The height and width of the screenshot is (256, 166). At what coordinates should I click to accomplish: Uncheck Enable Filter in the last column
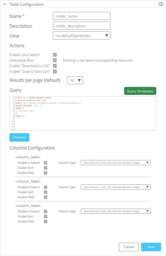(45, 221)
